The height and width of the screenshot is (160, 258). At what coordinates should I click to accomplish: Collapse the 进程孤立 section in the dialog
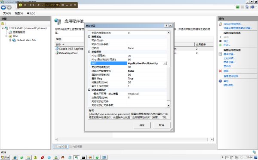click(x=89, y=36)
